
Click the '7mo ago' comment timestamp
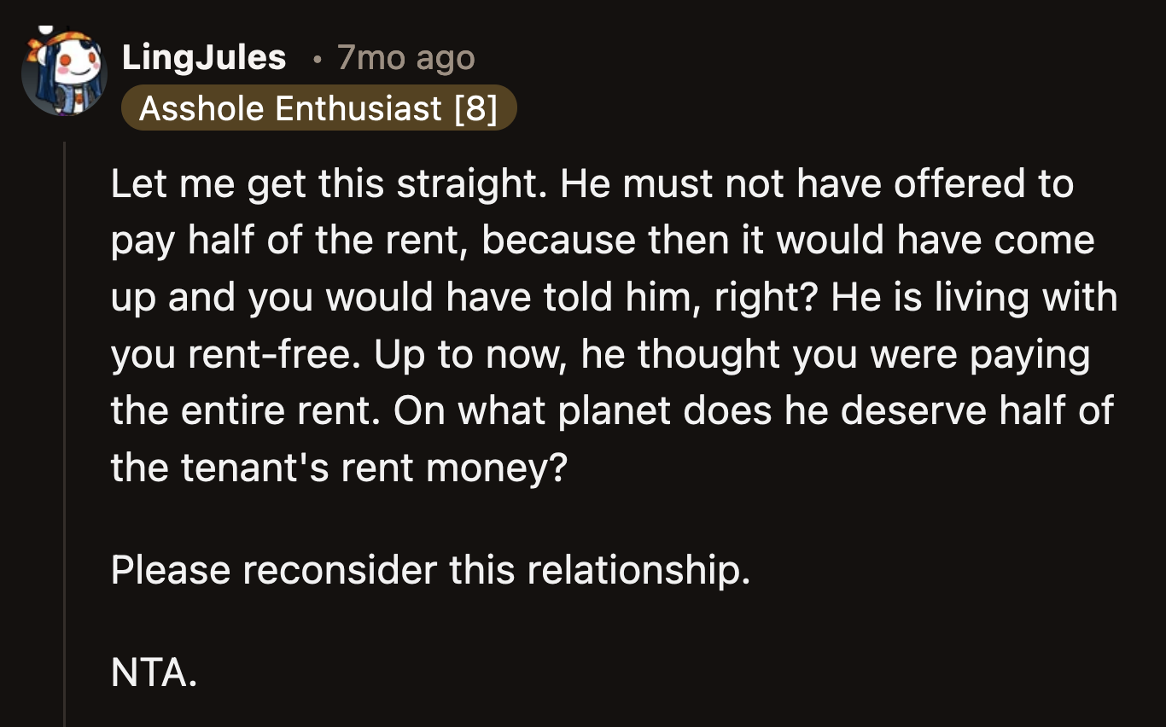(x=405, y=58)
